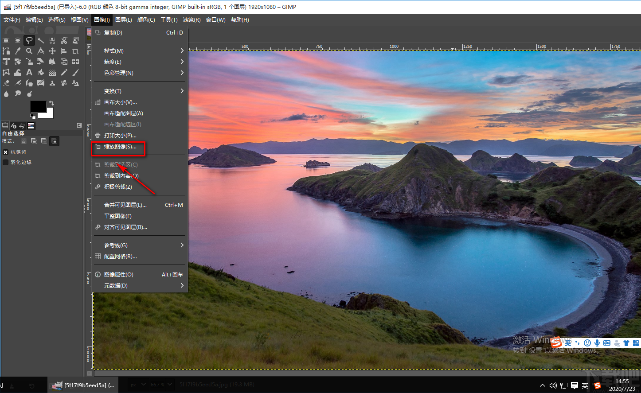Disable the 抗锯齿 antialiasing checkbox
The height and width of the screenshot is (393, 641).
(x=6, y=152)
